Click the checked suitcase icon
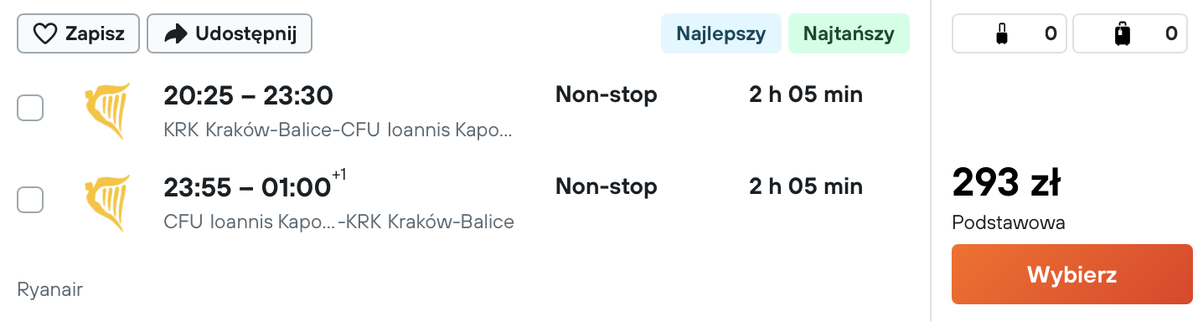Viewport: 1203px width, 321px height. pos(1122,34)
